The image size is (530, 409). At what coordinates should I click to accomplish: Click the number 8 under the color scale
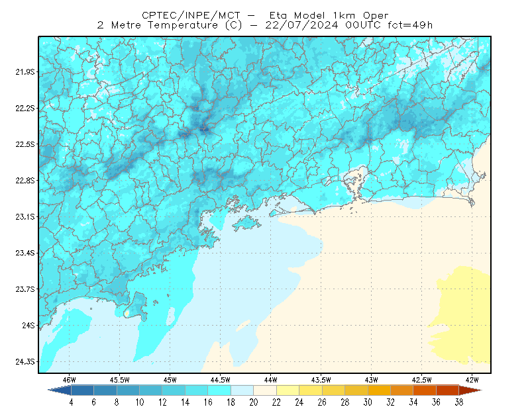(117, 402)
